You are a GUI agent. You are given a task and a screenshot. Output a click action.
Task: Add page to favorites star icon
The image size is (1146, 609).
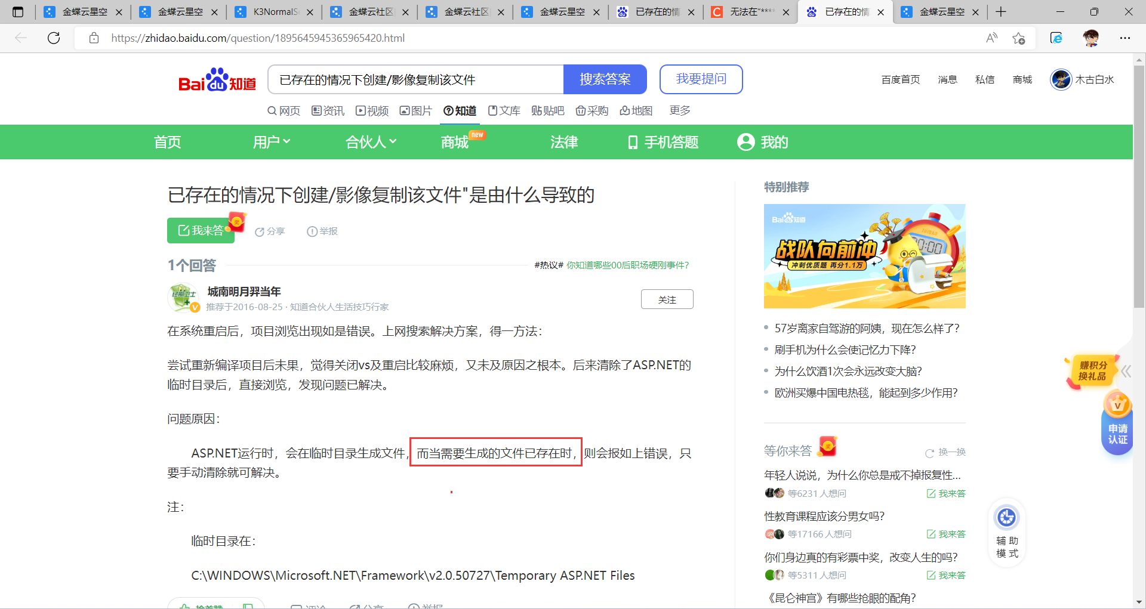(1019, 38)
